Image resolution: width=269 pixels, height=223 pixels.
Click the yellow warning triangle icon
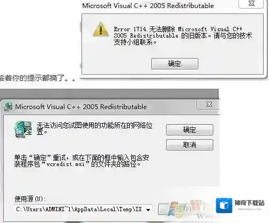coord(101,30)
